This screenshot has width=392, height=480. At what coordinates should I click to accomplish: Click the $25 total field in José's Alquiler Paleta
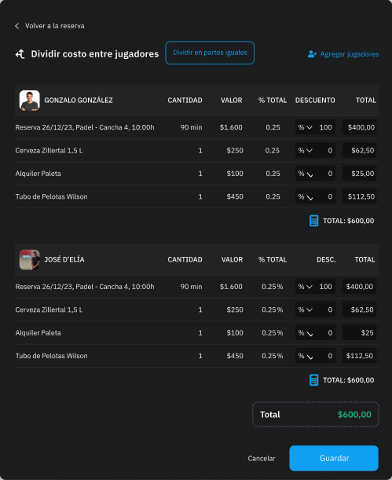(x=359, y=333)
